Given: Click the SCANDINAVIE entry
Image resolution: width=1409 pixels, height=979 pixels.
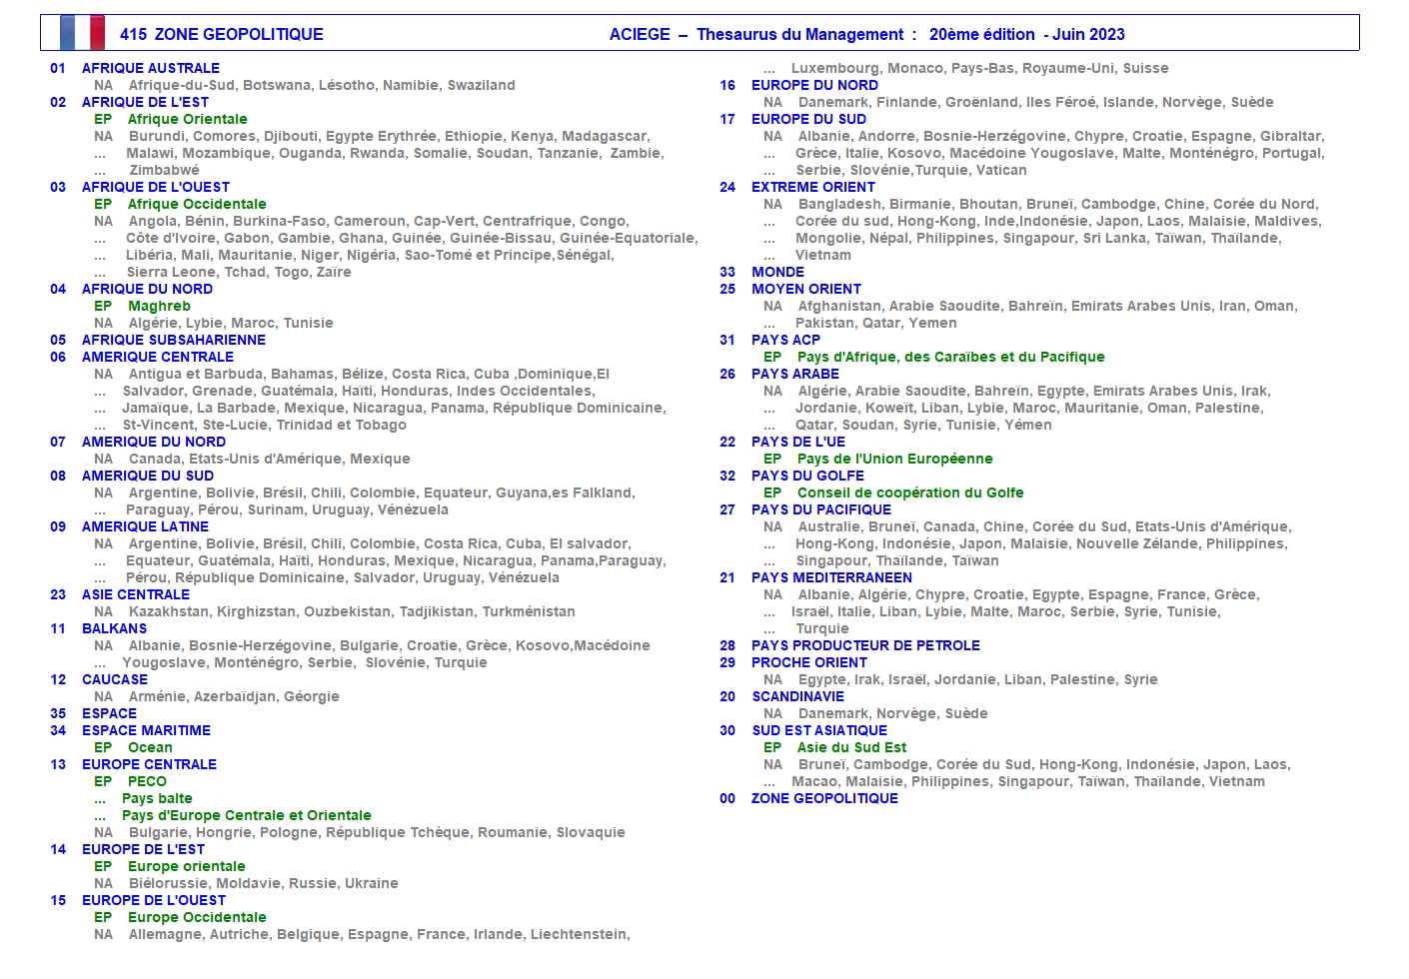Looking at the screenshot, I should 797,696.
